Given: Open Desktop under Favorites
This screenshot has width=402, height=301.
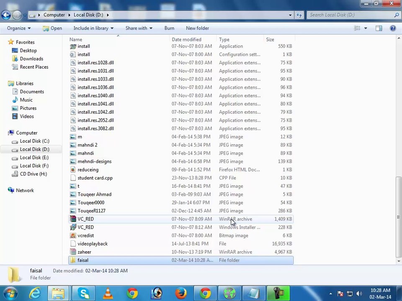Looking at the screenshot, I should [x=28, y=51].
